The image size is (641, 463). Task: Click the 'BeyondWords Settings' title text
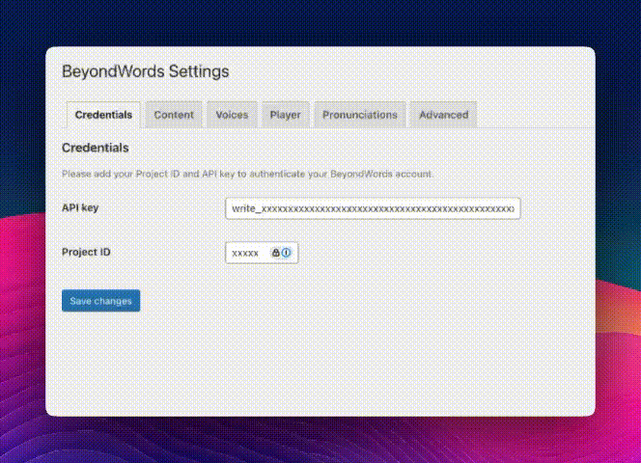145,72
